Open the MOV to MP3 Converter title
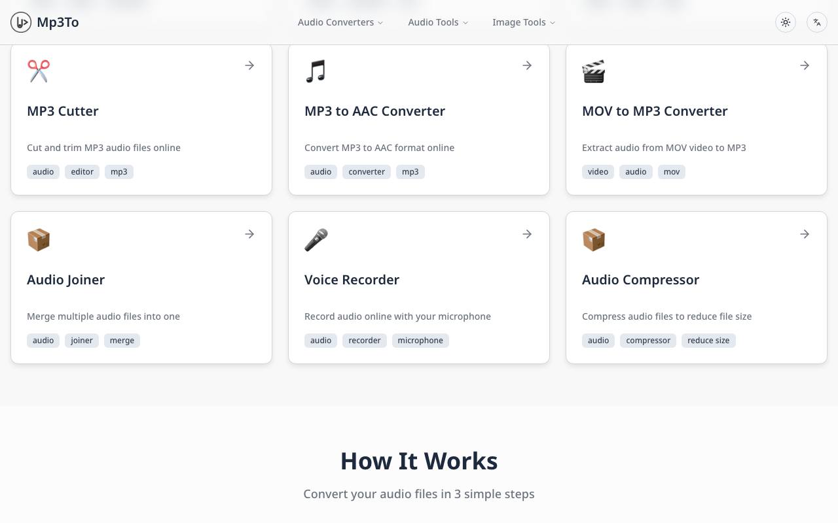The height and width of the screenshot is (523, 838). click(655, 111)
